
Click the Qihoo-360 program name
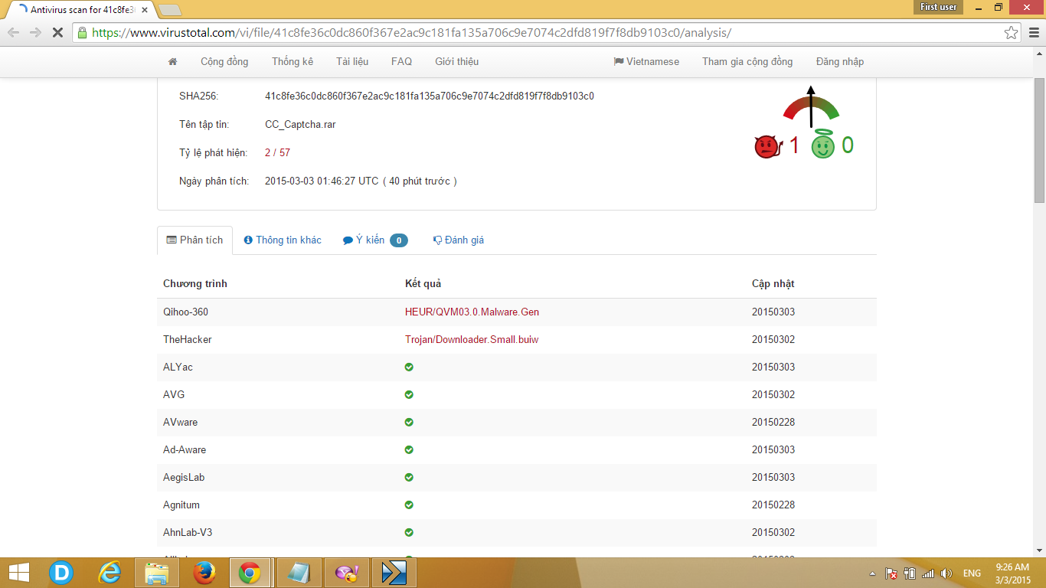coord(185,312)
